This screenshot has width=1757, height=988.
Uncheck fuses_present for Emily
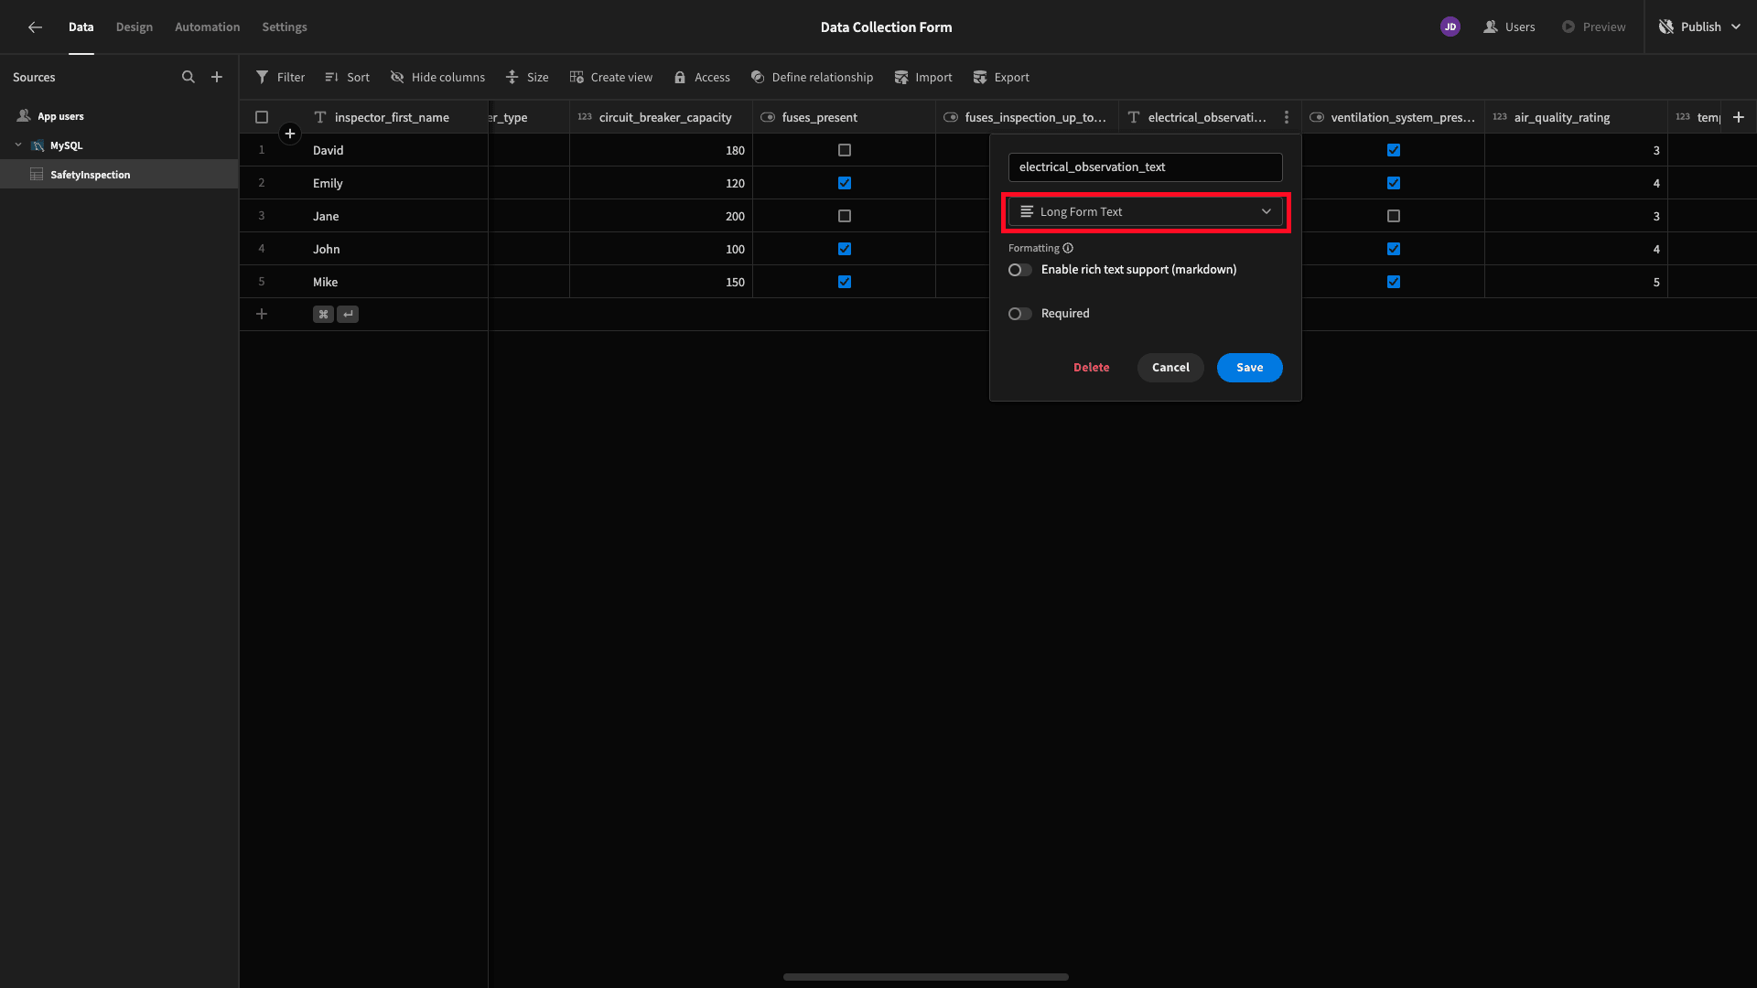(845, 183)
